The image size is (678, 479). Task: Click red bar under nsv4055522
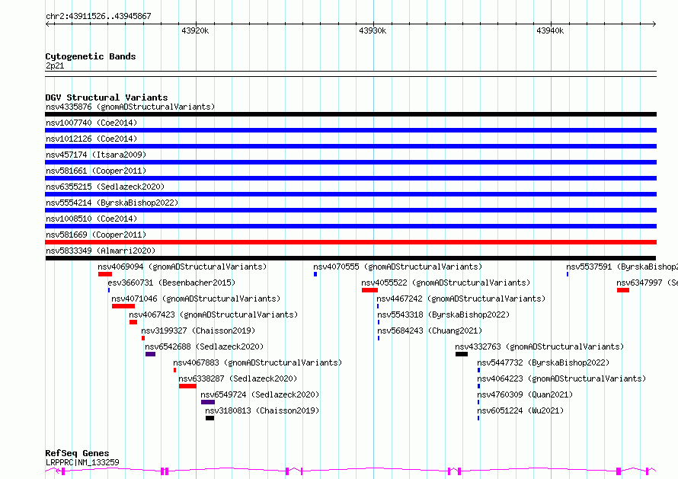pos(369,290)
